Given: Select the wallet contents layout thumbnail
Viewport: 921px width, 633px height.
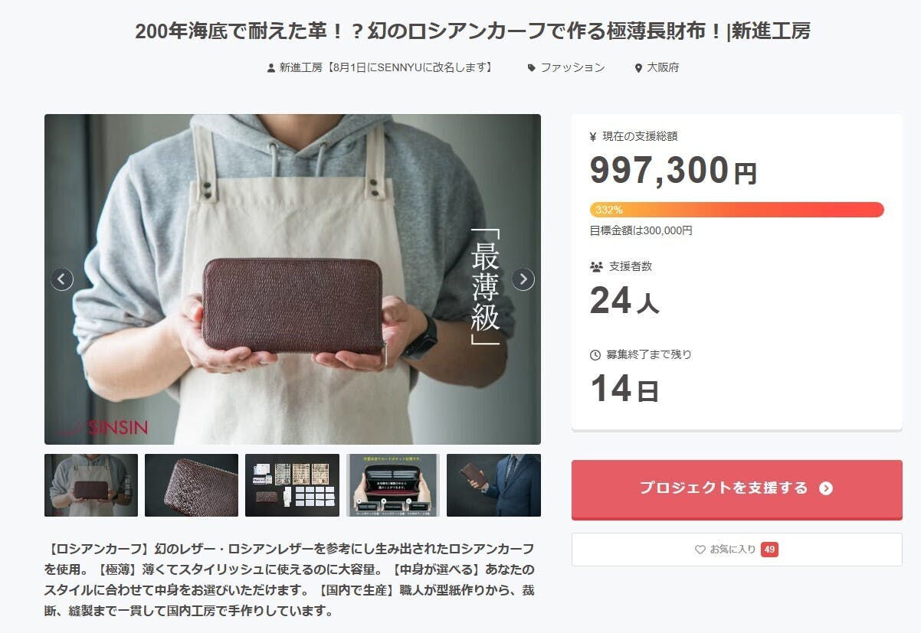Looking at the screenshot, I should (x=292, y=485).
